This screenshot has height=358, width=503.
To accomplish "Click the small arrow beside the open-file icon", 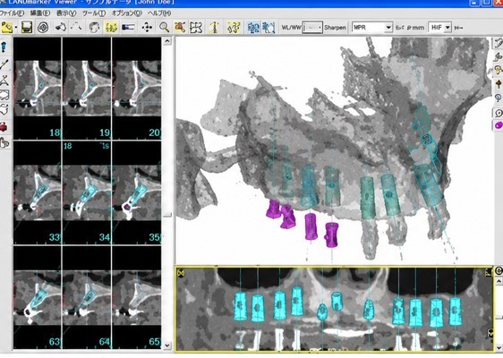I will (x=16, y=28).
